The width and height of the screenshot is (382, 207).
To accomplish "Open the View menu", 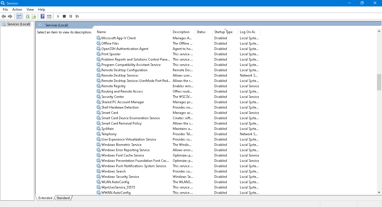I will [30, 10].
